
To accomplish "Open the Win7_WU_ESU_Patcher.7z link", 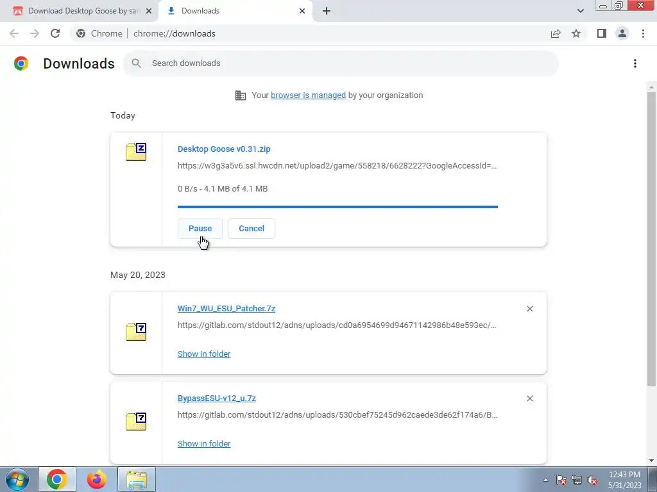I will tap(226, 308).
